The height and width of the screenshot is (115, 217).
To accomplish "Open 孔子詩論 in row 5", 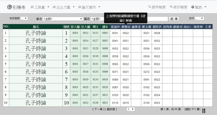I will click(36, 64).
